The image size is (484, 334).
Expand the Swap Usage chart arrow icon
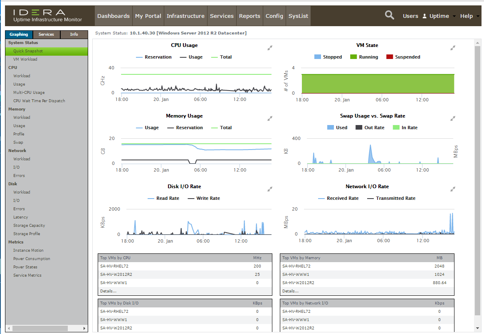452,118
